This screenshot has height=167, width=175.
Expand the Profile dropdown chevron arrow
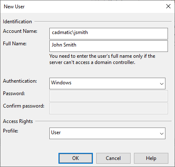162,134
